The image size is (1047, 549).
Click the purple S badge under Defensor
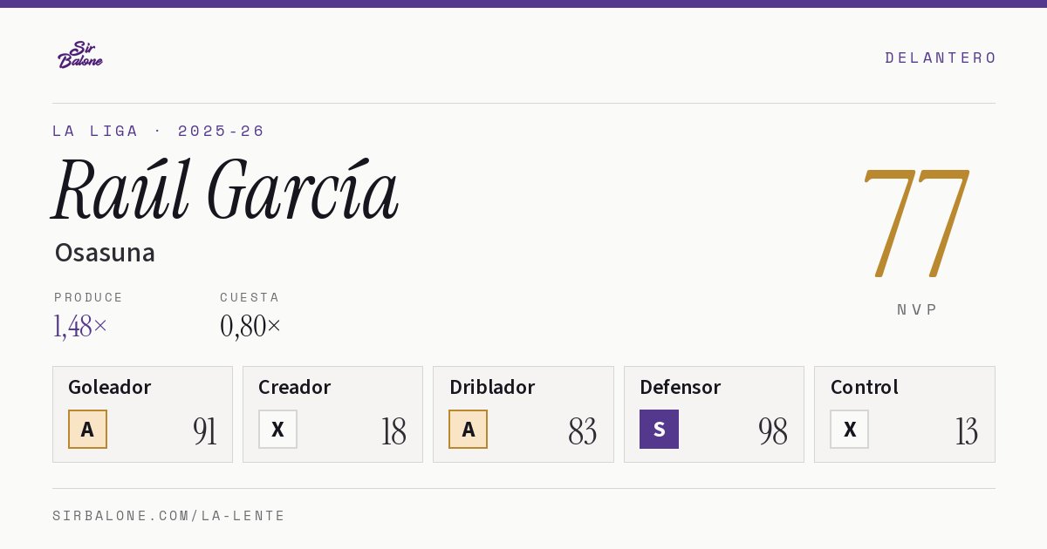(659, 429)
